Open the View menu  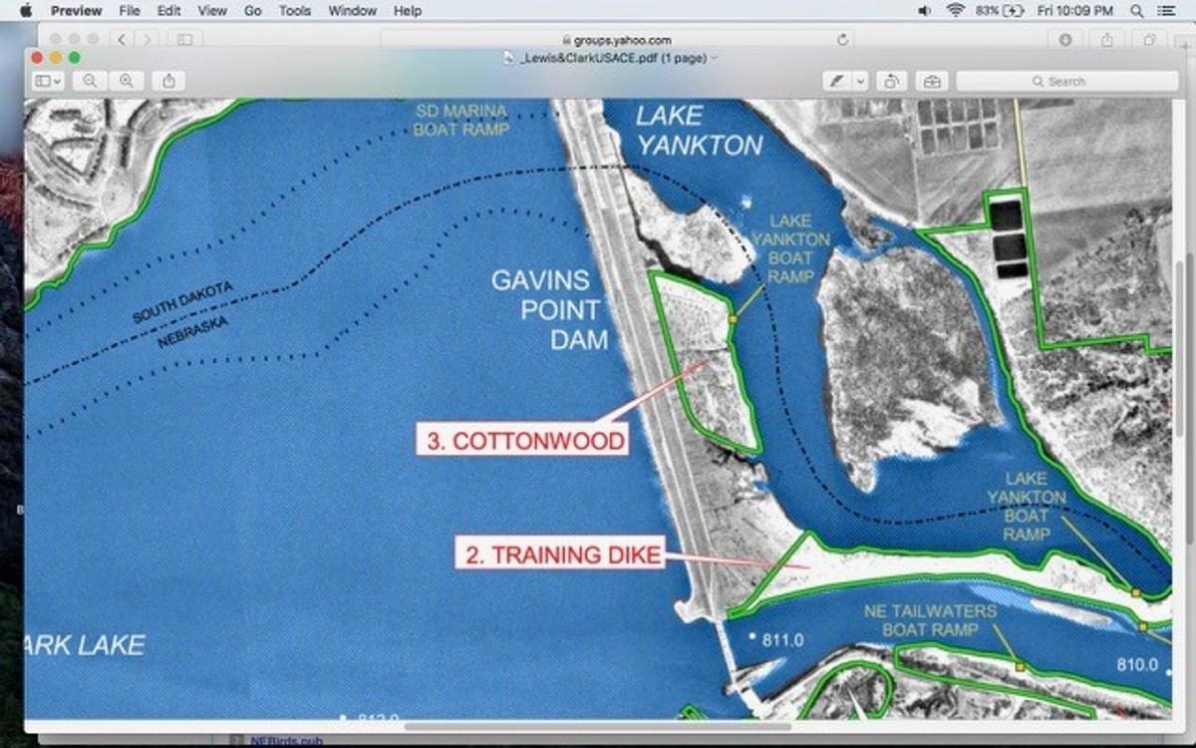[212, 11]
